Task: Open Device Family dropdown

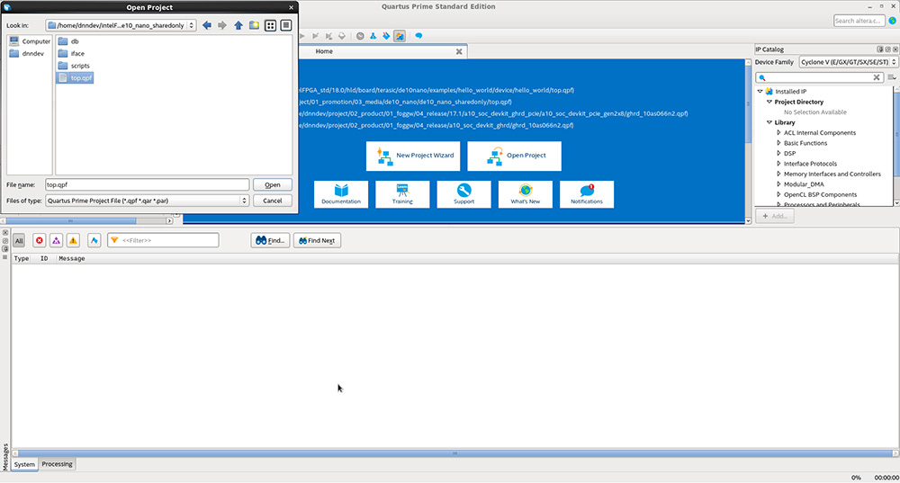Action: point(849,62)
